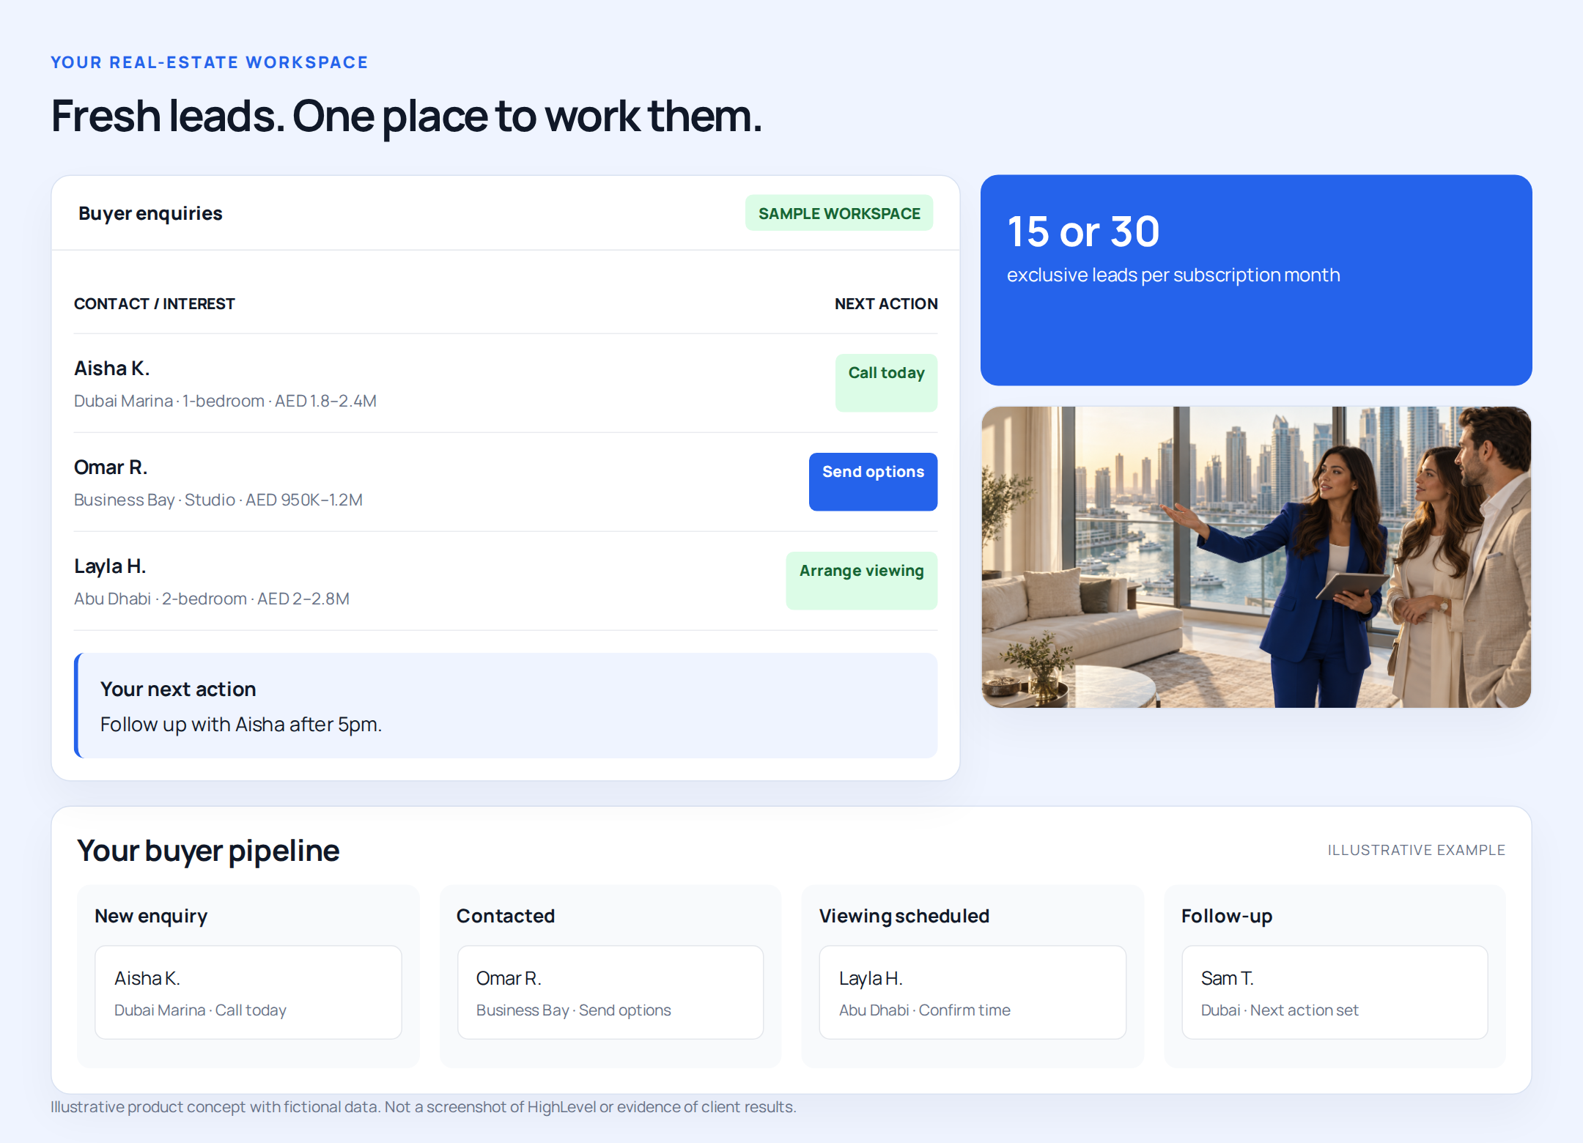Click the Send options button for Omar
Screen dimensions: 1583x1143
pos(873,481)
